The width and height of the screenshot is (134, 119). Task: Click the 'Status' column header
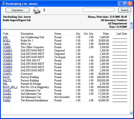click(58, 34)
